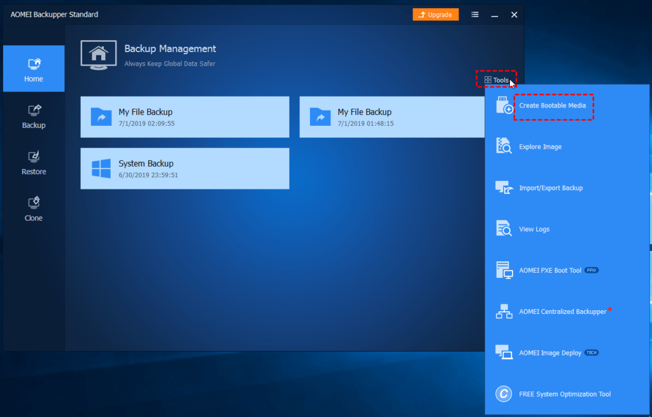Collapse the Tools menu by clicking Tools again
The height and width of the screenshot is (417, 652).
pos(497,79)
